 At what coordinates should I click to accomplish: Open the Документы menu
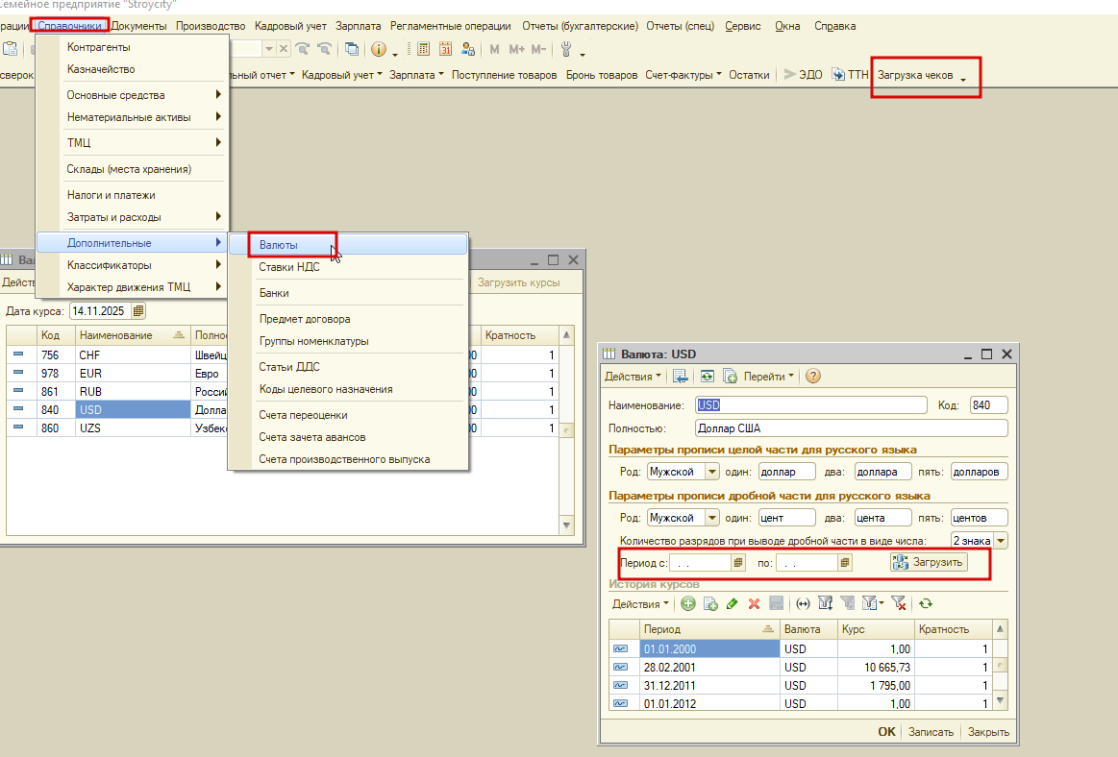(139, 26)
